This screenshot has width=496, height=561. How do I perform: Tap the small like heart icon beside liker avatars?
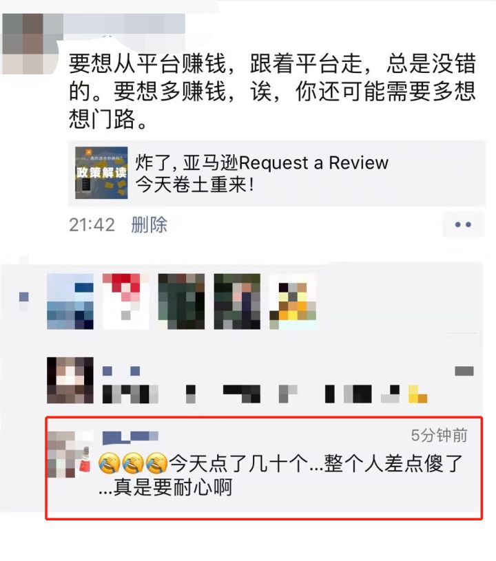23,297
